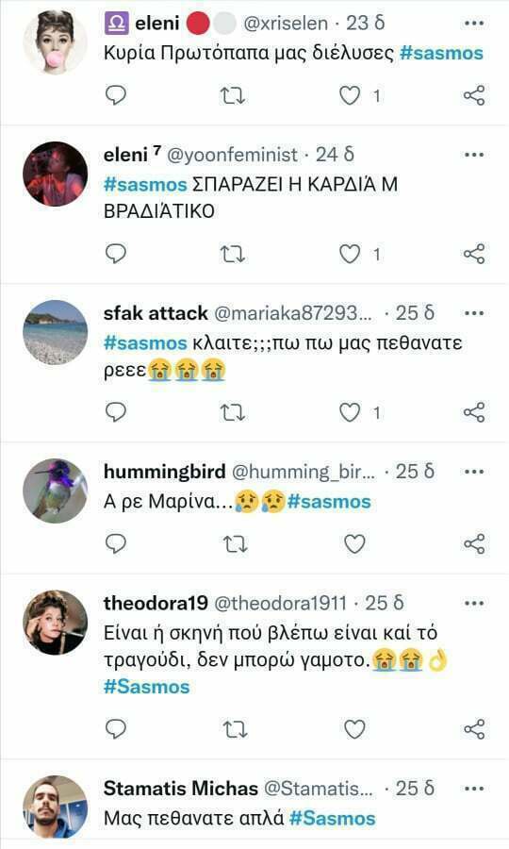Share the theodora19 tweet
This screenshot has width=509, height=849.
(474, 729)
